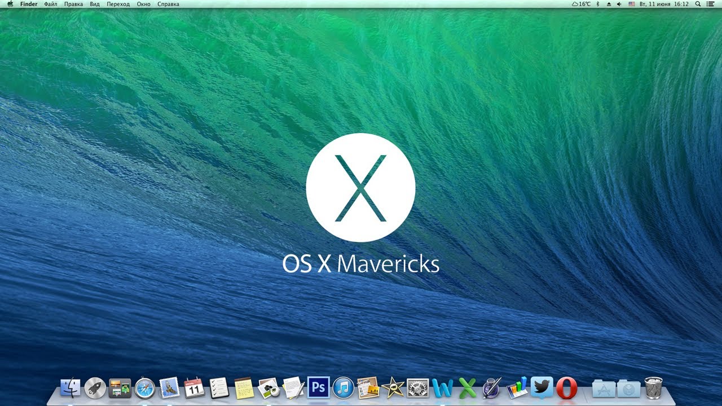Open the yellow Notes app
This screenshot has width=722, height=406.
pos(244,388)
